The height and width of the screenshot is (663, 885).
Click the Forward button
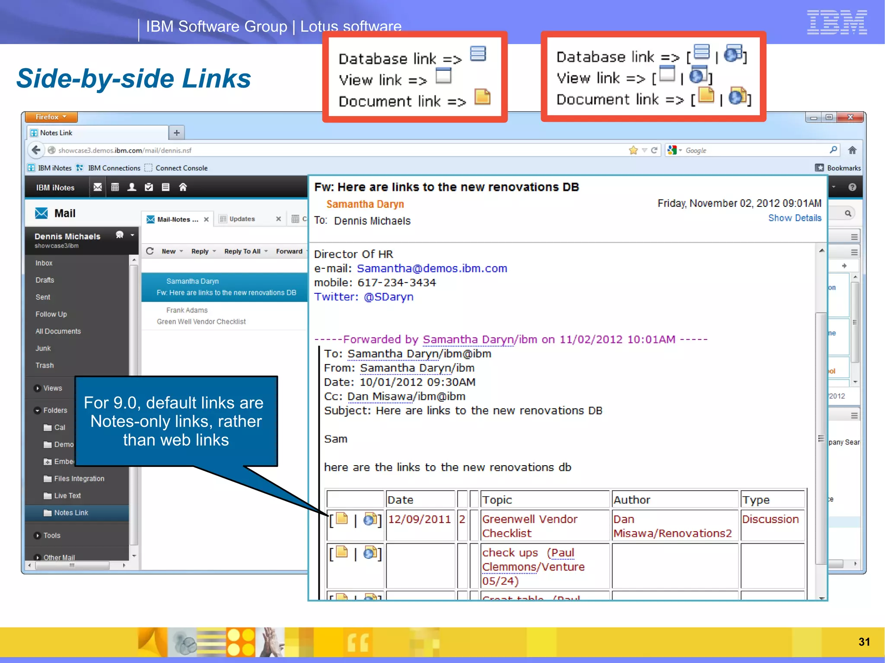click(289, 251)
